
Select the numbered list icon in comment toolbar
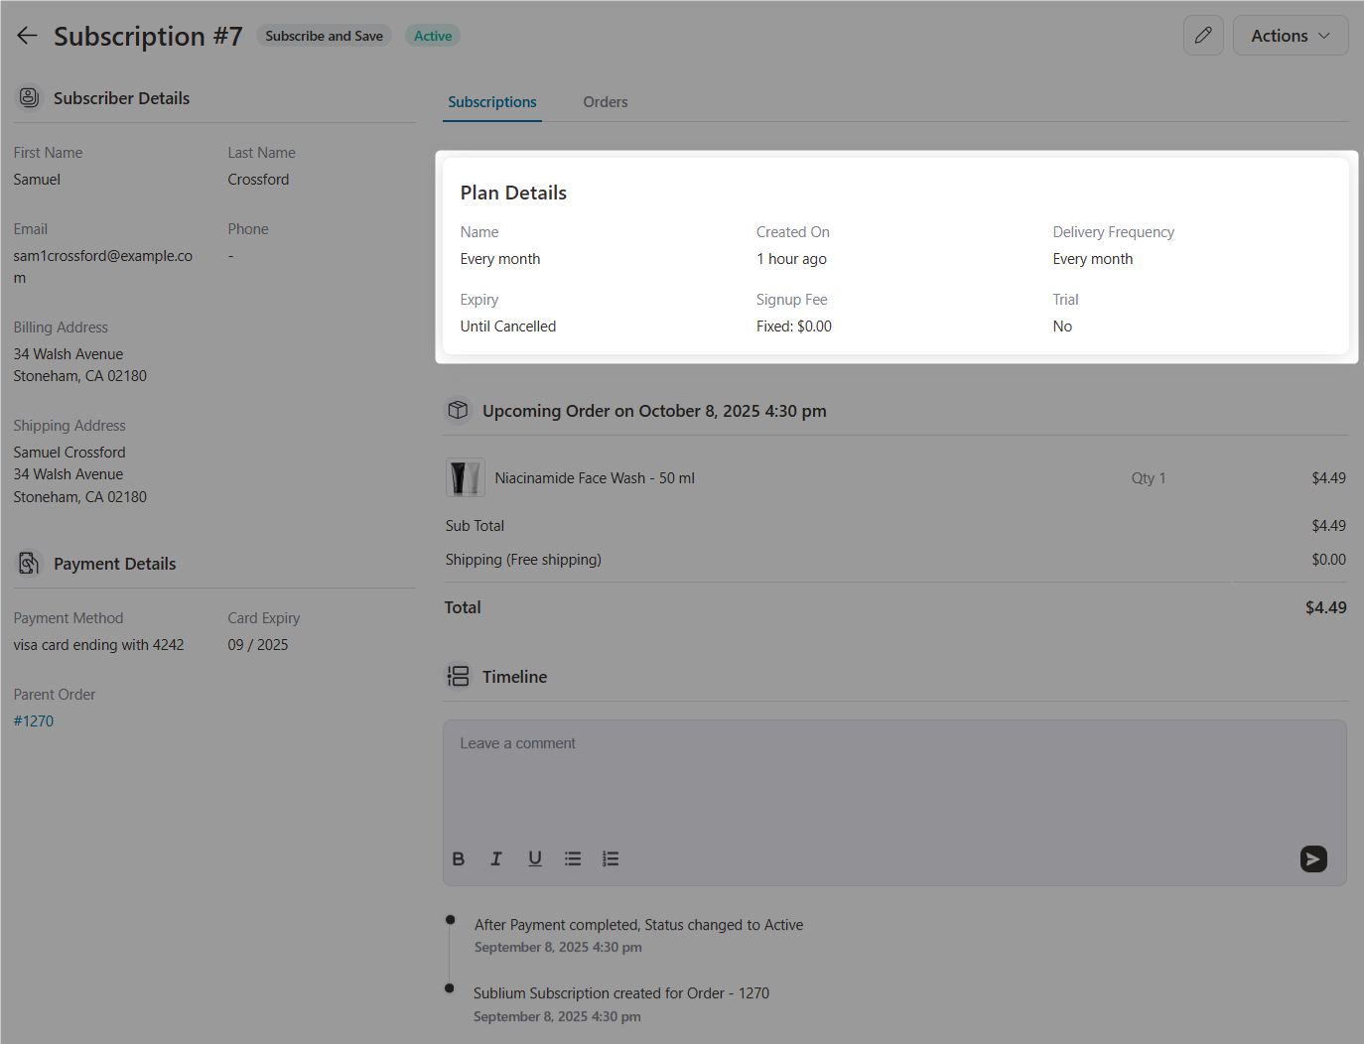(x=611, y=858)
